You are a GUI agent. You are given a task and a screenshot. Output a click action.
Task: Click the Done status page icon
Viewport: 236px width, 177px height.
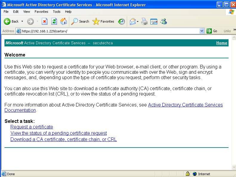[4, 174]
